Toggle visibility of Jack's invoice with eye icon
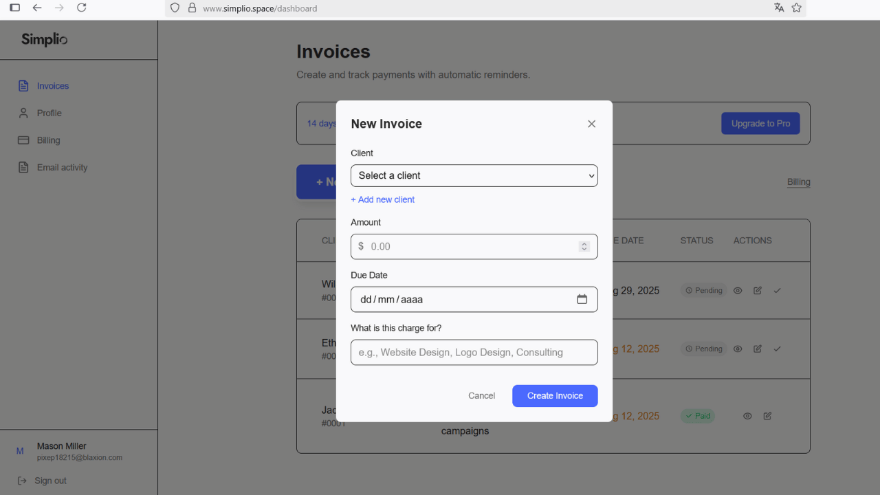The height and width of the screenshot is (495, 880). tap(747, 416)
